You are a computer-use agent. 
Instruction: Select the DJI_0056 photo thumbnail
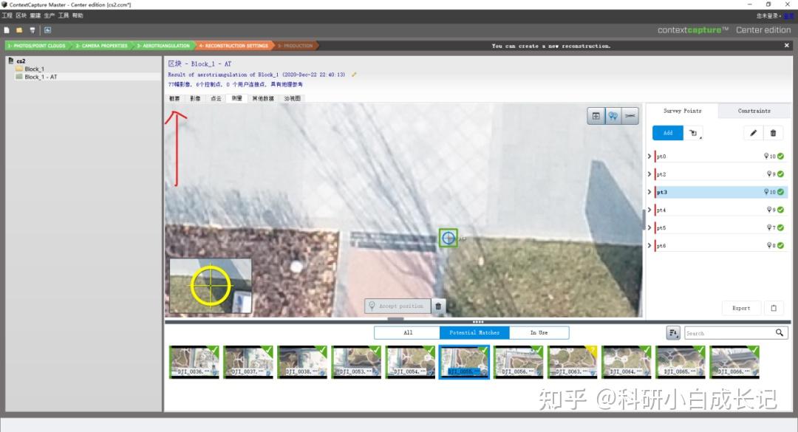tap(518, 363)
